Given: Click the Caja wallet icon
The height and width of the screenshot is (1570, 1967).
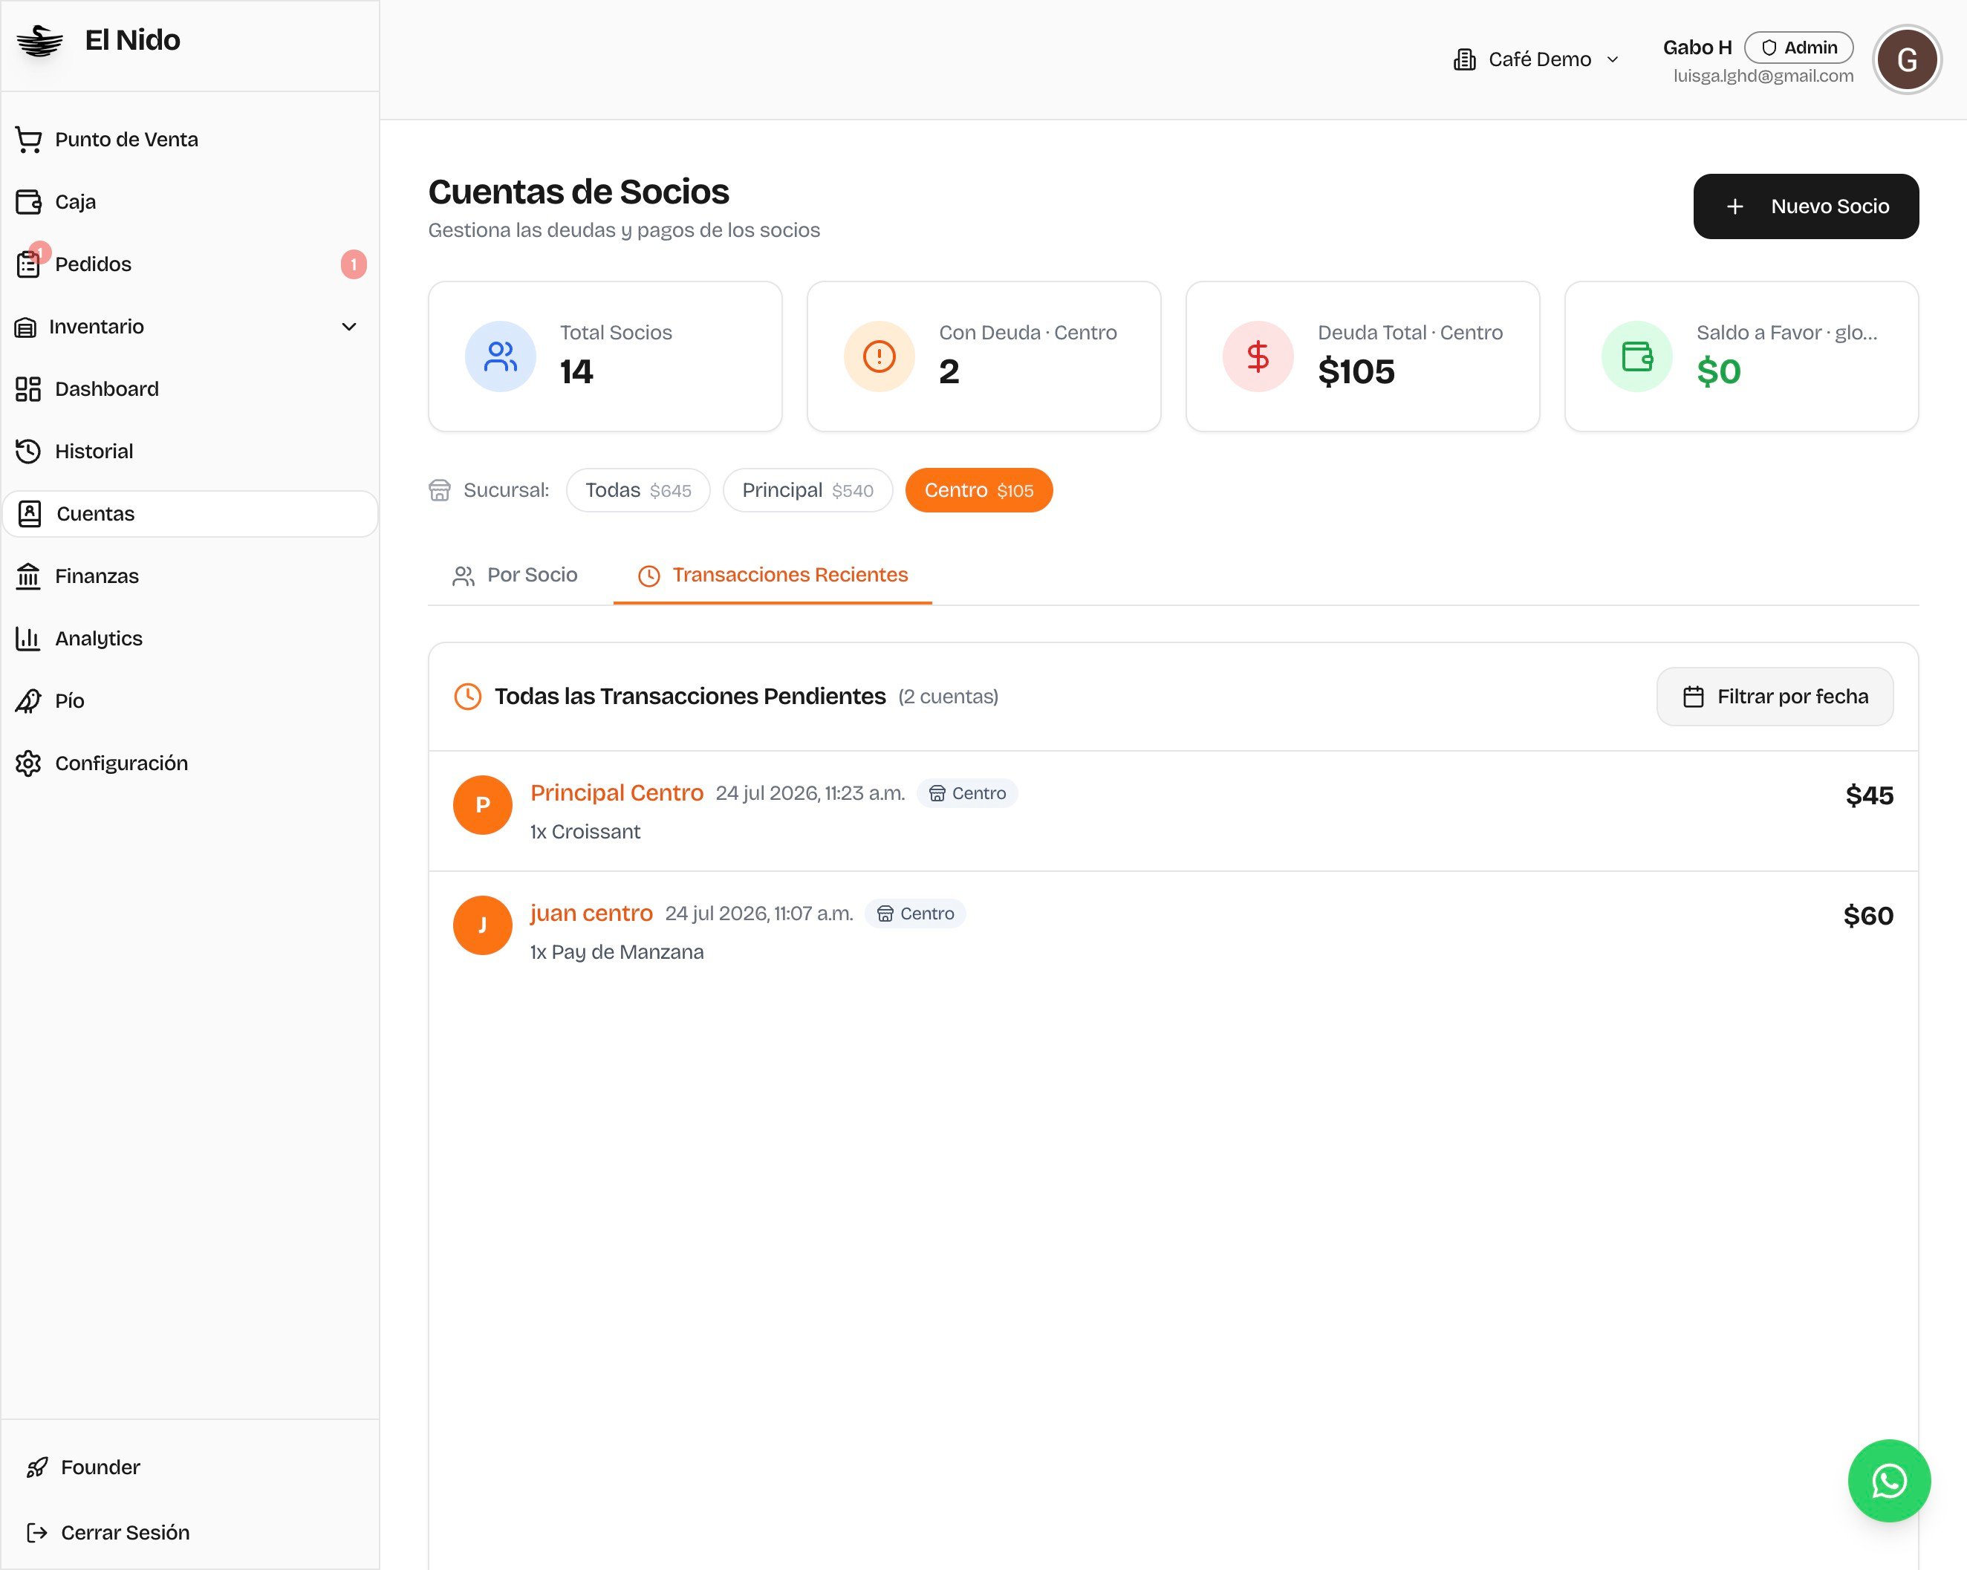Looking at the screenshot, I should pos(28,201).
